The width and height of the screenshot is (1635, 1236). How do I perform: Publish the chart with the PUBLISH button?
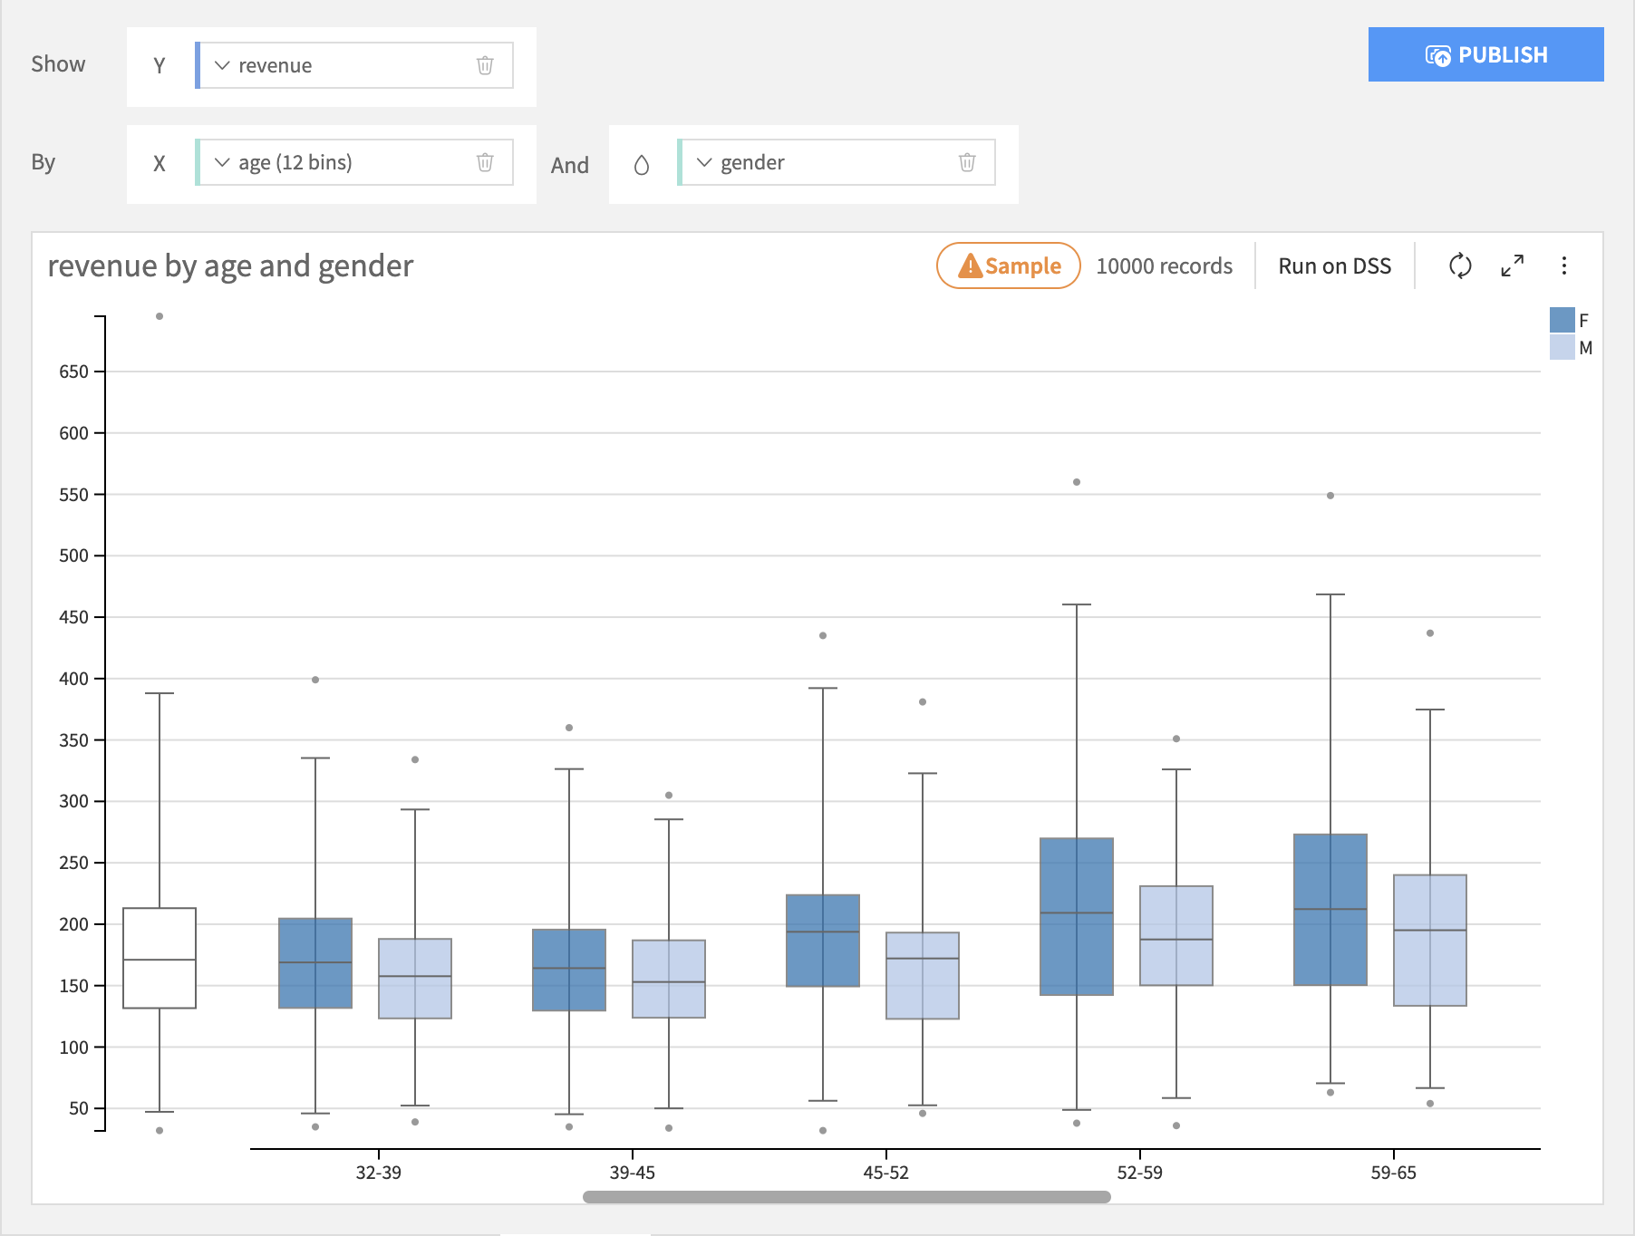1485,54
